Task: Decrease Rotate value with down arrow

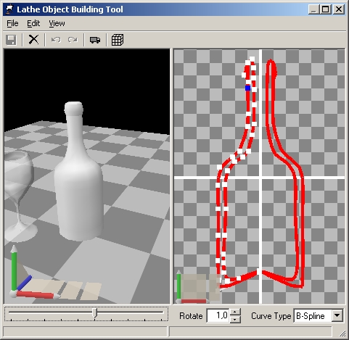Action: click(235, 319)
